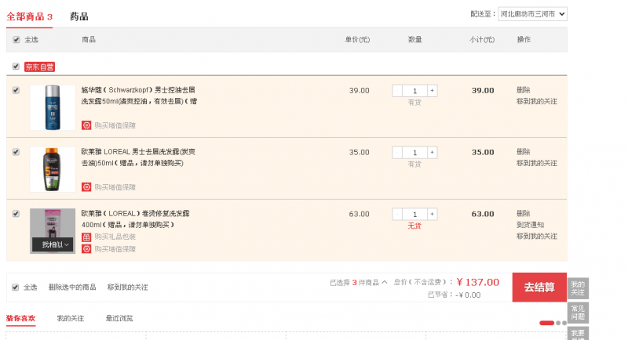The image size is (628, 340).
Task: Open the Schwarzkopf shampoo thumbnail image
Action: tap(53, 107)
